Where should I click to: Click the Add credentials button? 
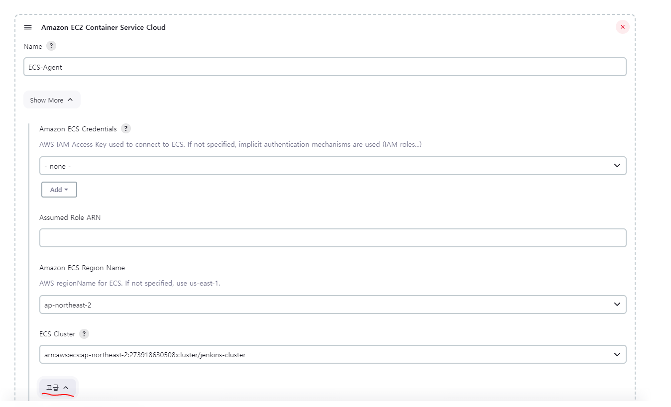point(59,190)
